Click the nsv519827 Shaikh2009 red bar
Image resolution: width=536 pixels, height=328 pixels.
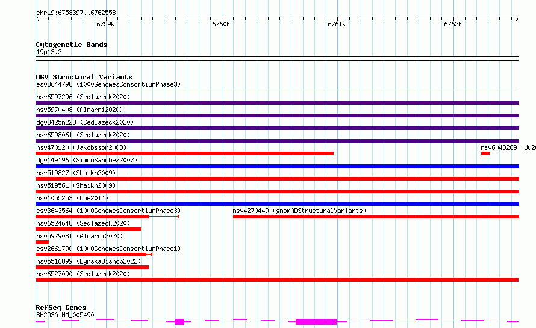277,179
